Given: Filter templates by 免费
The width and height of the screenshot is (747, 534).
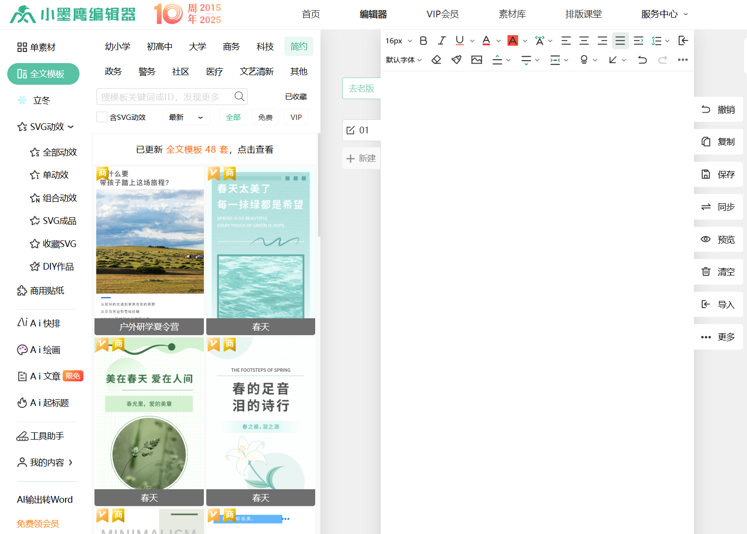Looking at the screenshot, I should point(265,117).
